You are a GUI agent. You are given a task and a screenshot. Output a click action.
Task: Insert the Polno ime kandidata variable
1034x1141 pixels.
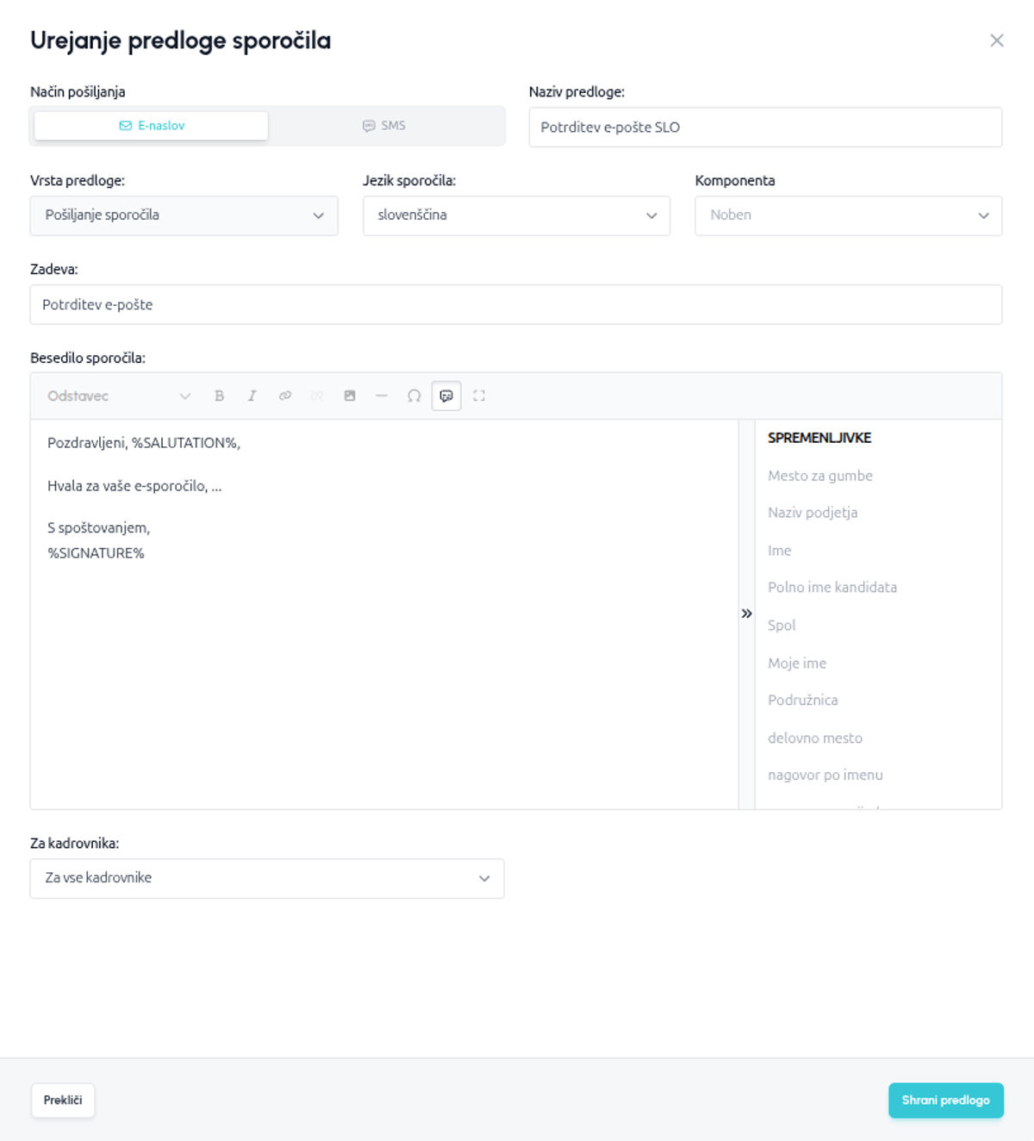(x=832, y=588)
